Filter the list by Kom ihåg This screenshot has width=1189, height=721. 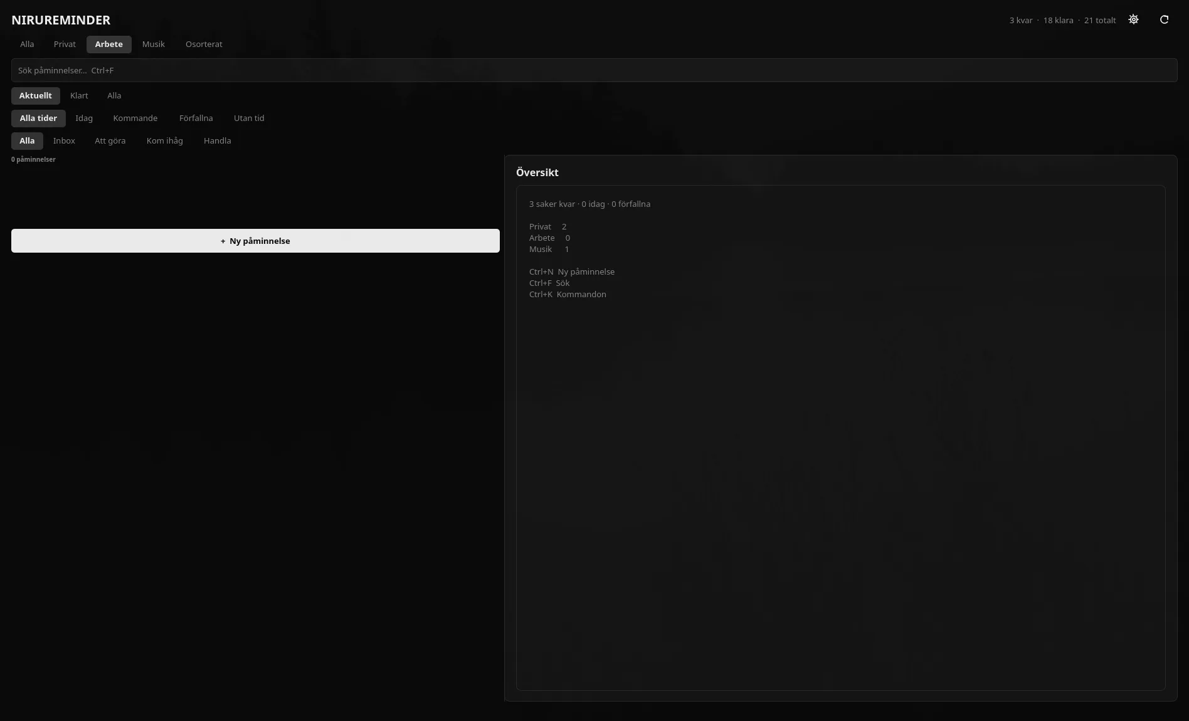[x=165, y=141]
